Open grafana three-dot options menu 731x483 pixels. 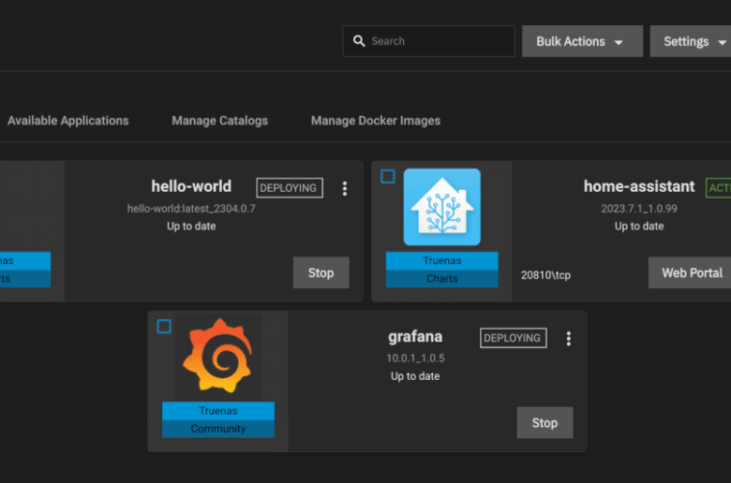pos(568,339)
